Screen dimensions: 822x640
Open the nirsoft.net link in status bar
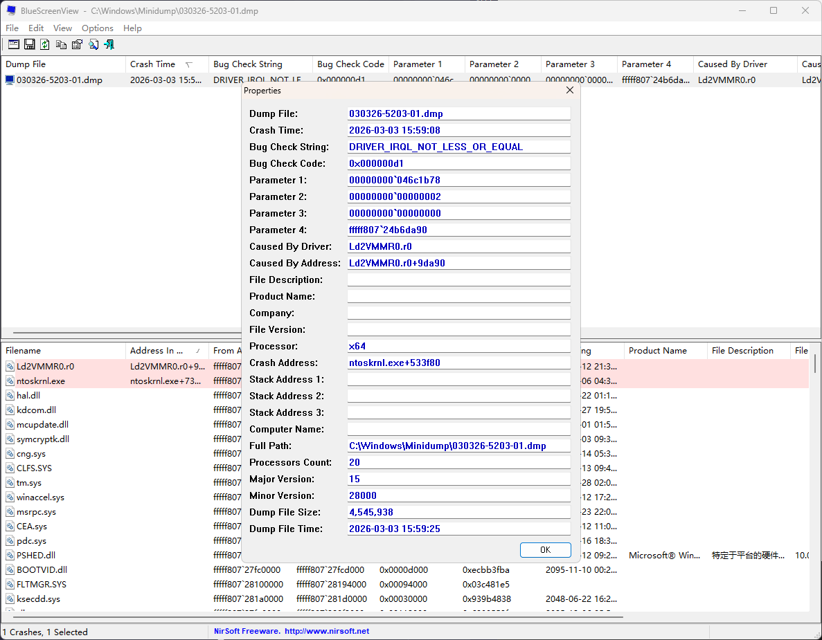coord(327,632)
